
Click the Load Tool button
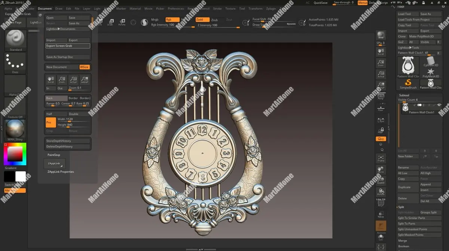tap(408, 14)
